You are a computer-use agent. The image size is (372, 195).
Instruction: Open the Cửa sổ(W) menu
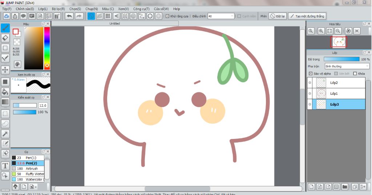(x=161, y=9)
